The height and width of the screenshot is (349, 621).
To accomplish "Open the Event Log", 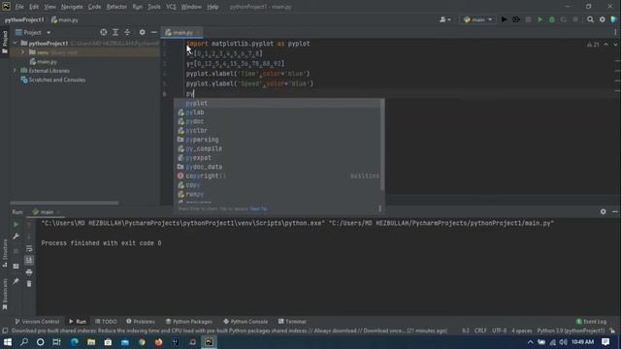I will click(591, 321).
